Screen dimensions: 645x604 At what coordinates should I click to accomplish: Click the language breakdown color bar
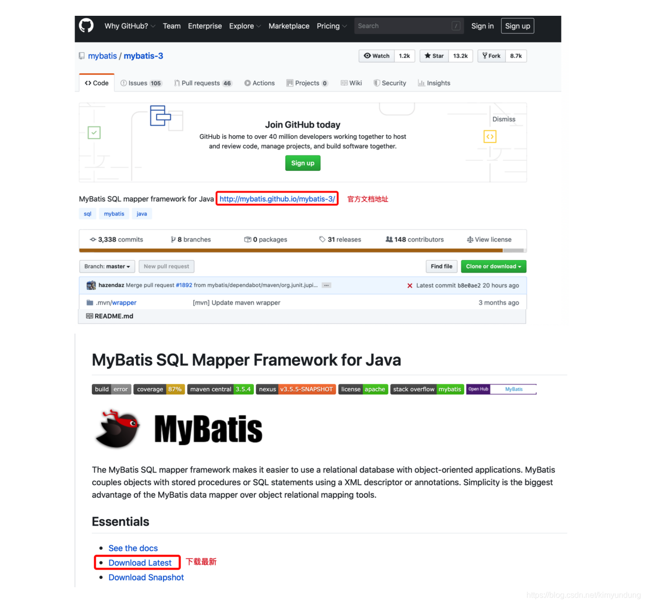coord(303,251)
